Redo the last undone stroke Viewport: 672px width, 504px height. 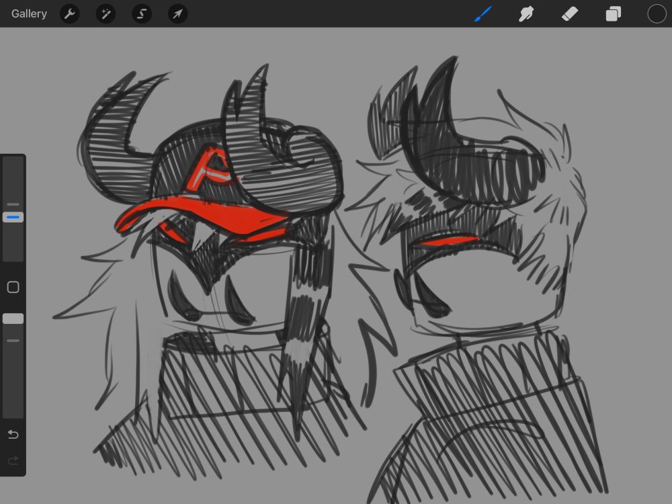13,461
